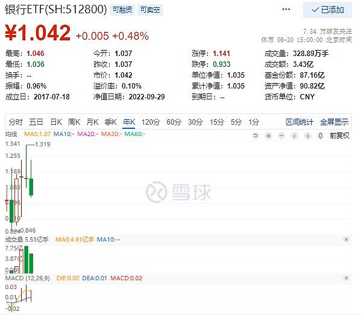Click the 成立日 2017-07-18 value

click(x=52, y=96)
